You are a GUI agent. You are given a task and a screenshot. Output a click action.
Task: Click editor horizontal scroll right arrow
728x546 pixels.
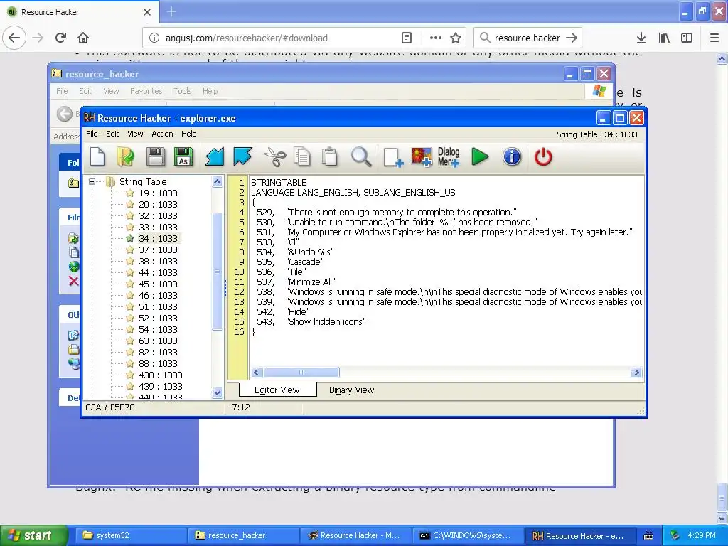coord(636,373)
